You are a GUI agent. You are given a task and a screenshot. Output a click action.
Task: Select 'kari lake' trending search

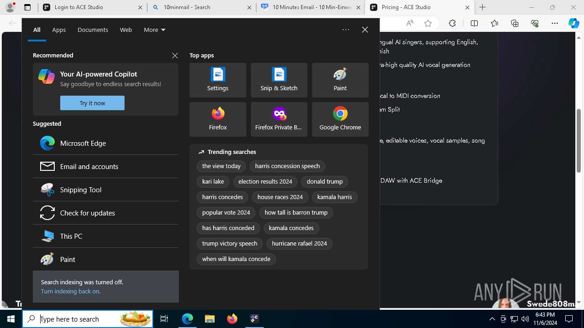213,182
